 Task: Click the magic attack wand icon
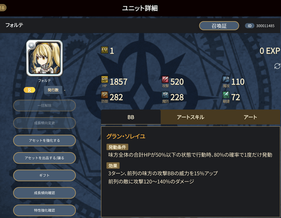(x=226, y=79)
